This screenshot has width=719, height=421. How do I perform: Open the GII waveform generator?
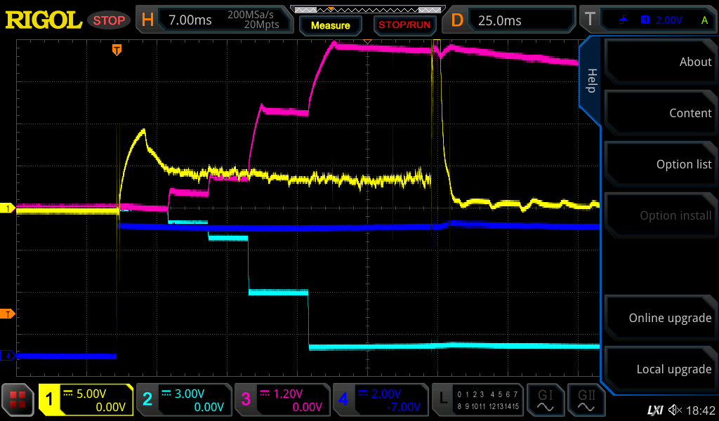coord(587,400)
